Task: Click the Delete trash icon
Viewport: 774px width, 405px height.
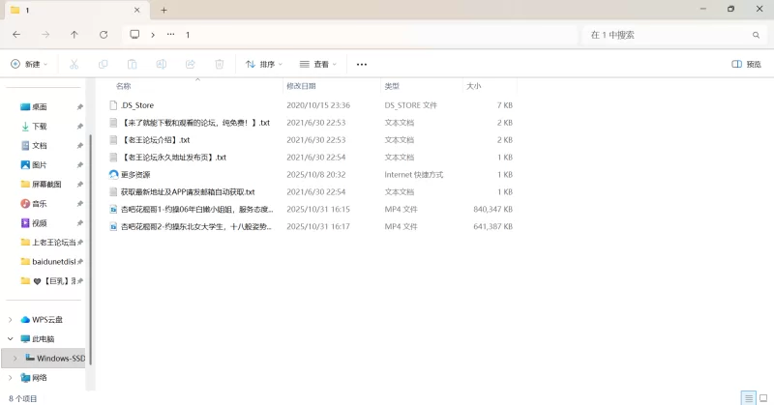Action: 220,64
